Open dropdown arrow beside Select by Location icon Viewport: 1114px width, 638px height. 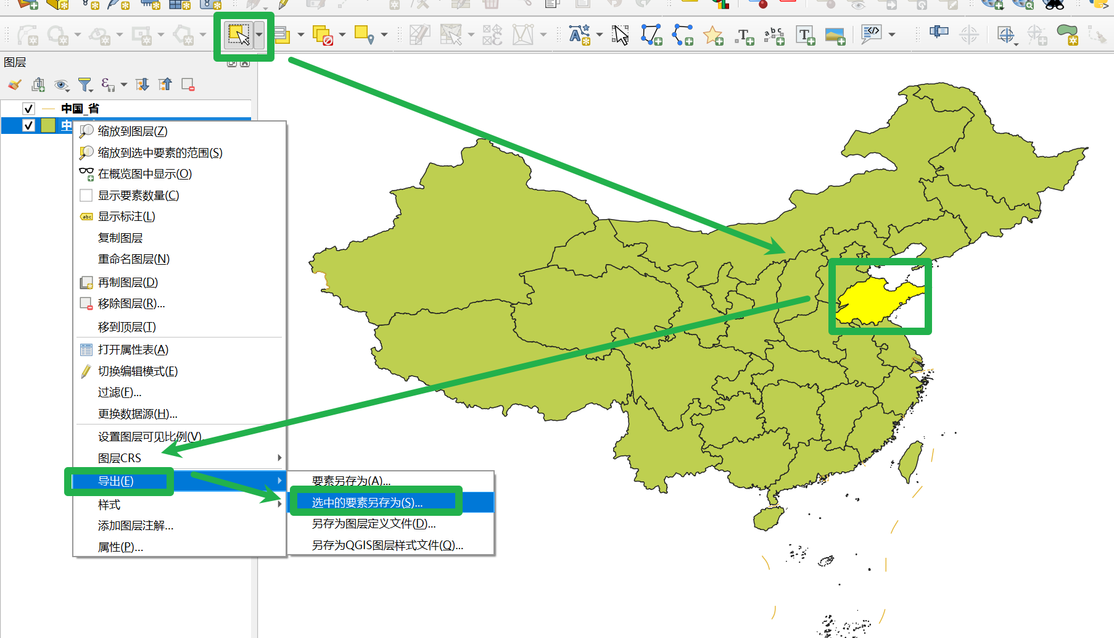tap(384, 35)
